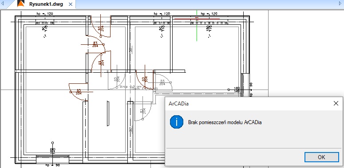Click the blue information icon in dialog
Screen dimensions: 344x168
(177, 122)
